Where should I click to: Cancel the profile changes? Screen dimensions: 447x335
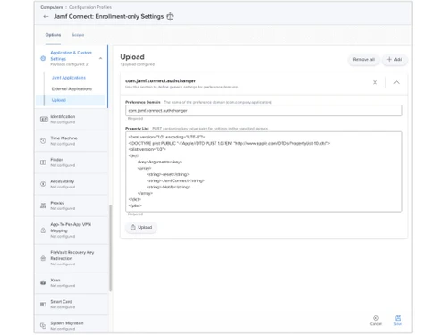pos(375,321)
